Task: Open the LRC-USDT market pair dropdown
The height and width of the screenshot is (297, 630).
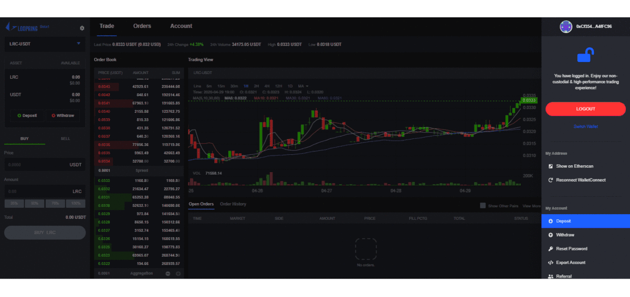Action: pos(45,44)
